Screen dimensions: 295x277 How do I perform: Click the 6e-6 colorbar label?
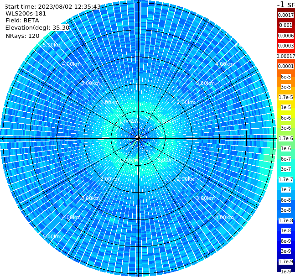point(286,118)
